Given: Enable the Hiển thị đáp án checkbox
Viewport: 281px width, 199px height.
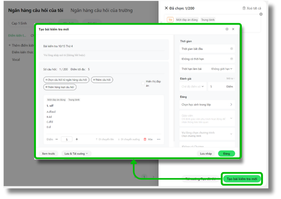Looking at the screenshot, I should coord(143,83).
